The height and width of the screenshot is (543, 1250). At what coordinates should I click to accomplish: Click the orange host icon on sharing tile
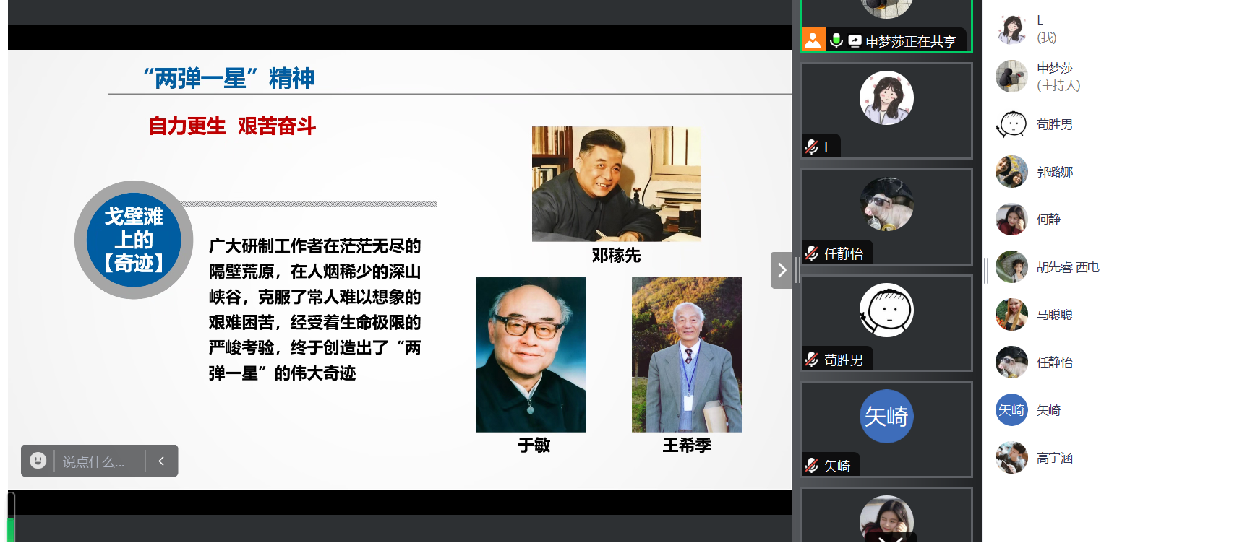813,40
